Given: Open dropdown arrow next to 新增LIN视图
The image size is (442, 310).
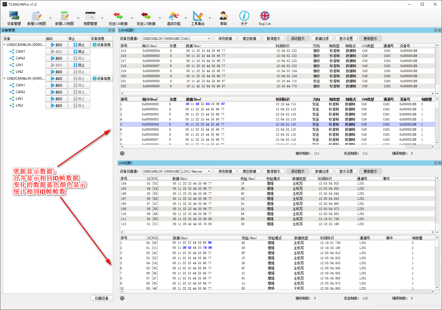Looking at the screenshot, I should click(x=78, y=18).
